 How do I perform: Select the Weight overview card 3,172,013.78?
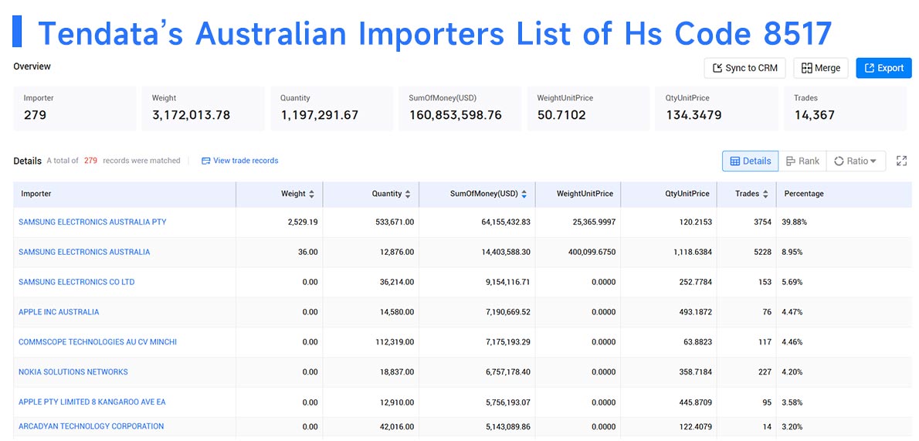203,108
